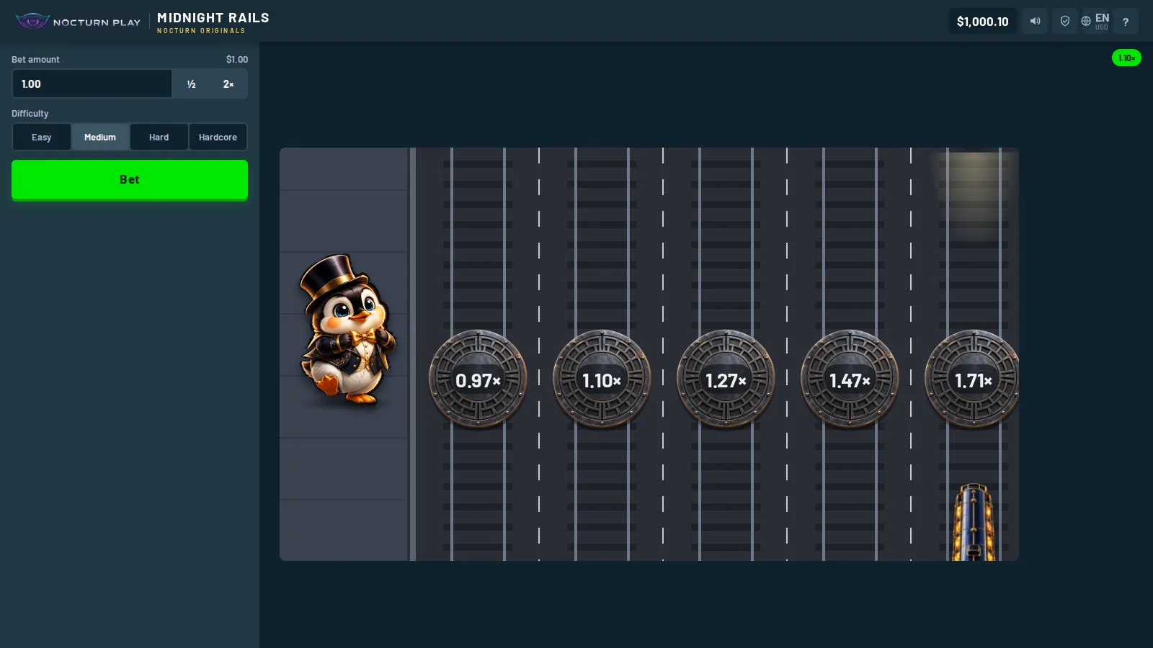
Task: Click the 1.10× manhole cover
Action: [602, 379]
